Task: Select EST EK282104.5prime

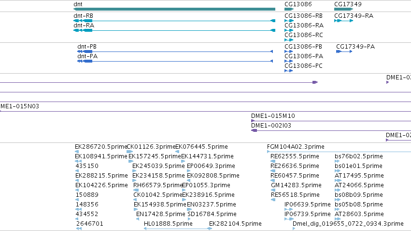Action: coord(235,224)
